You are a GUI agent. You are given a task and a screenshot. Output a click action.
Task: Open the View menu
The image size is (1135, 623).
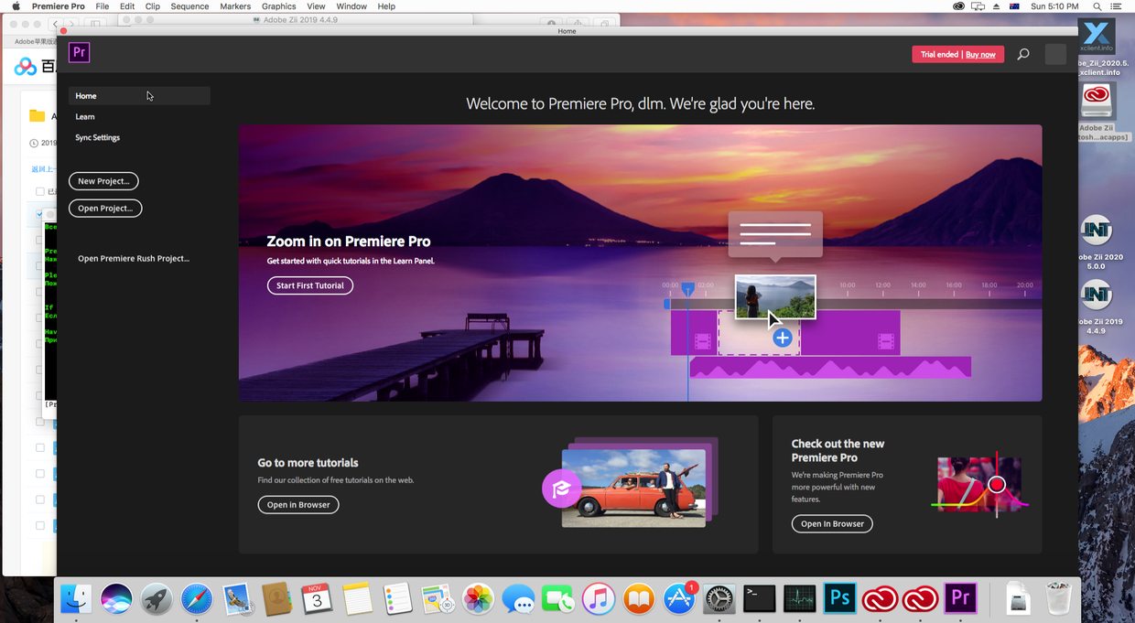(x=316, y=6)
